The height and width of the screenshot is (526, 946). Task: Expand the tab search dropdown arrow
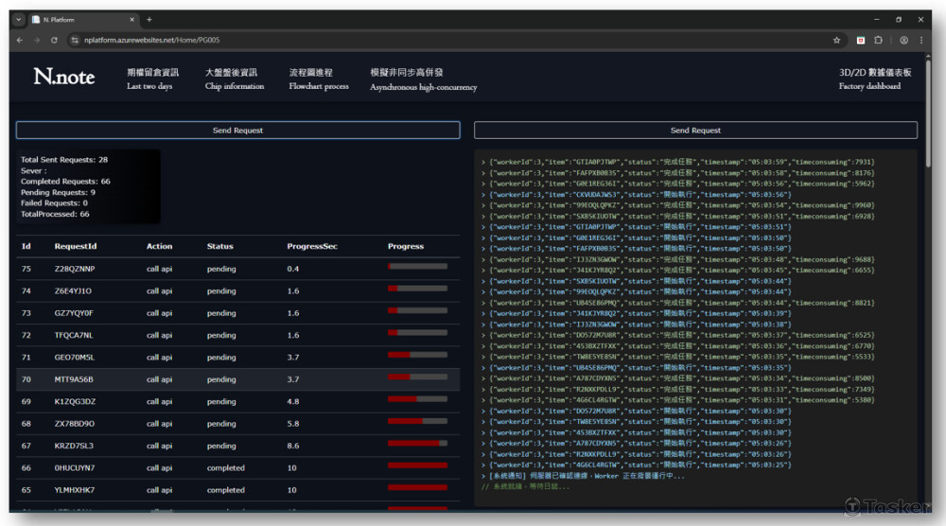pyautogui.click(x=18, y=20)
